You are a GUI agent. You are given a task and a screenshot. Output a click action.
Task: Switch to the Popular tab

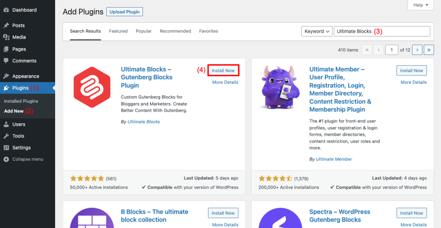[143, 31]
